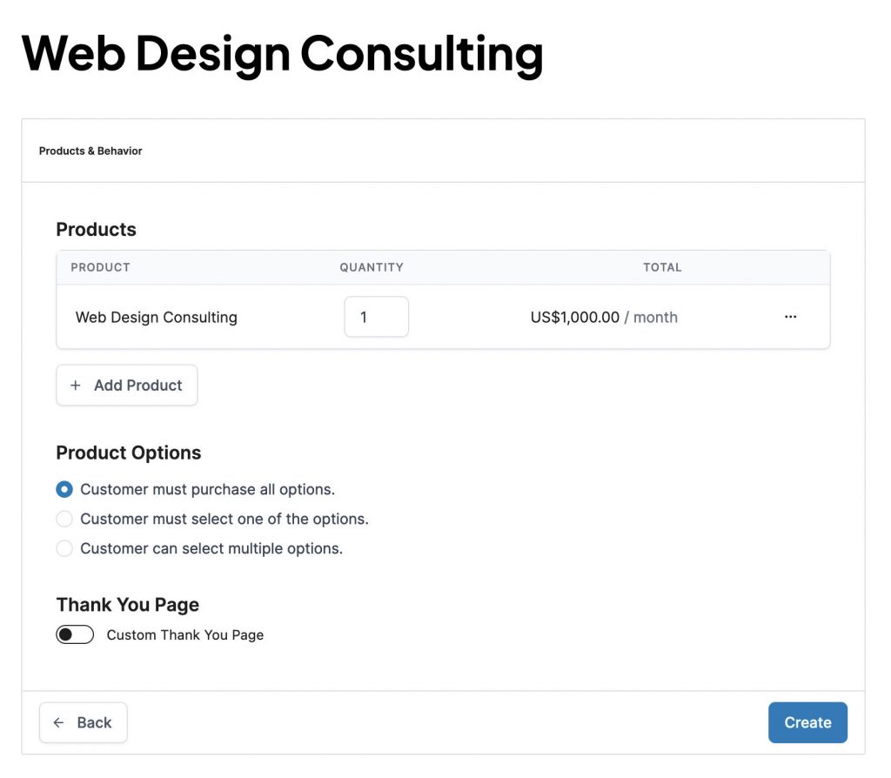Click the plus icon beside Add Product
This screenshot has height=778, width=891.
[x=76, y=385]
